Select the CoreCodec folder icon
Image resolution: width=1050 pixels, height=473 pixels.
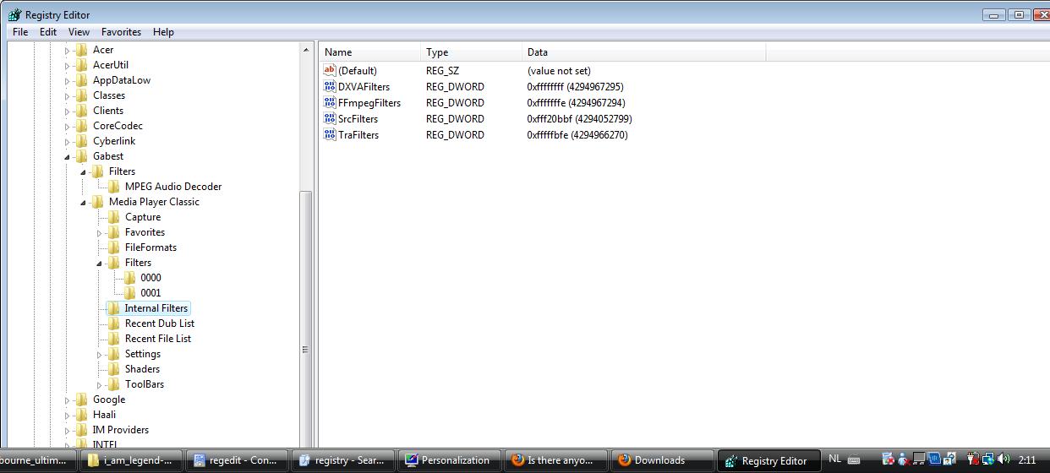click(x=81, y=126)
